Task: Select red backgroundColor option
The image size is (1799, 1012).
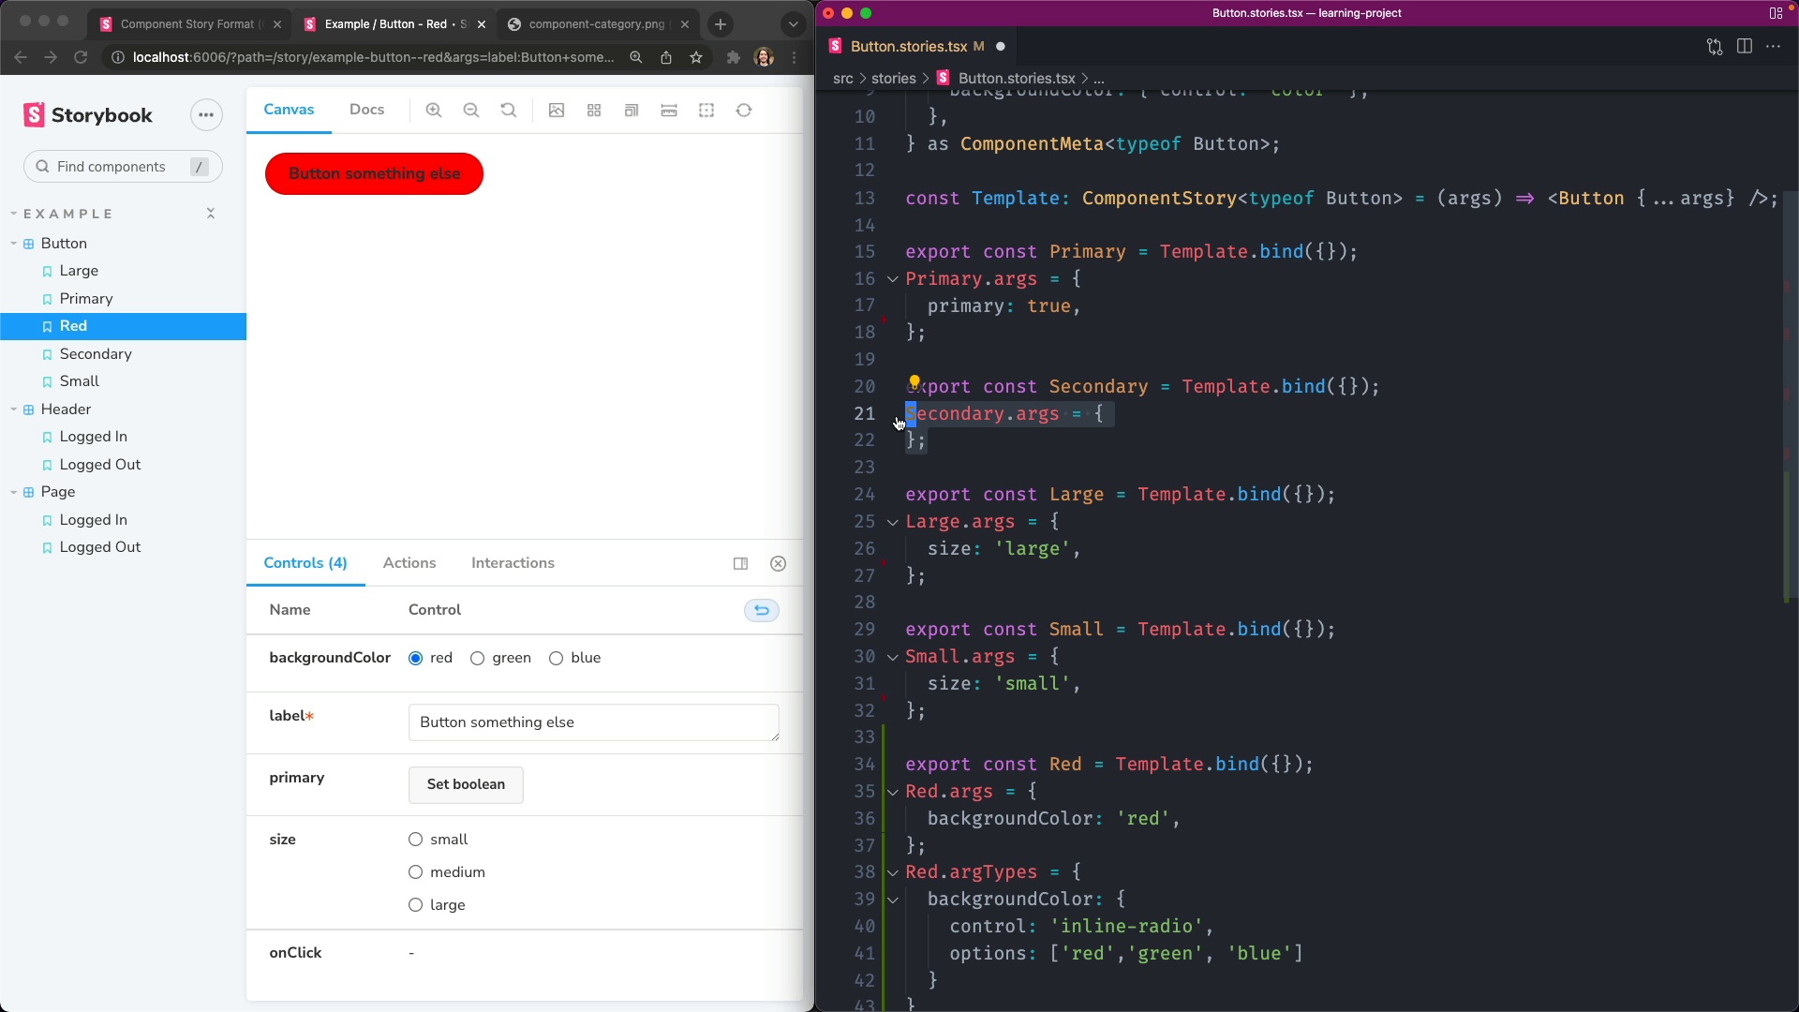Action: (x=416, y=659)
